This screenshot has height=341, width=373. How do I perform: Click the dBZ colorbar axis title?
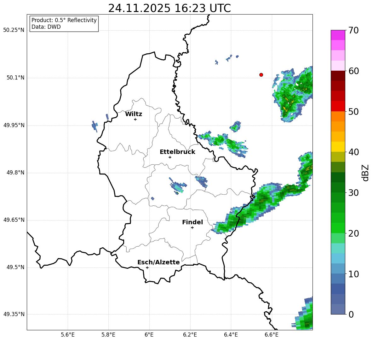click(x=365, y=173)
